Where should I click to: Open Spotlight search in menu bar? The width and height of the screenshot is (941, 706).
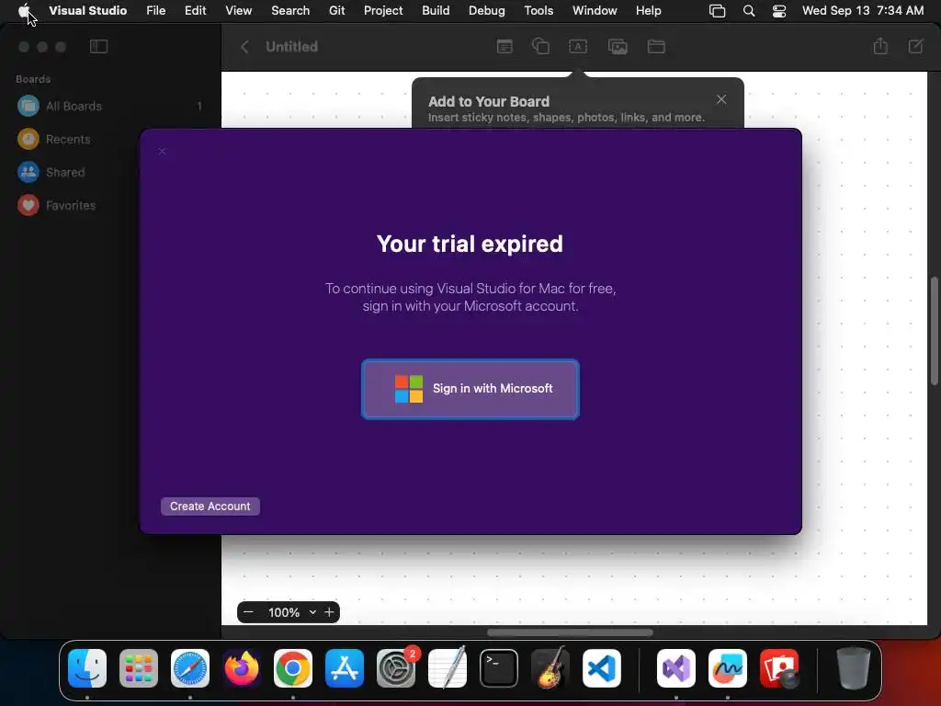(748, 11)
